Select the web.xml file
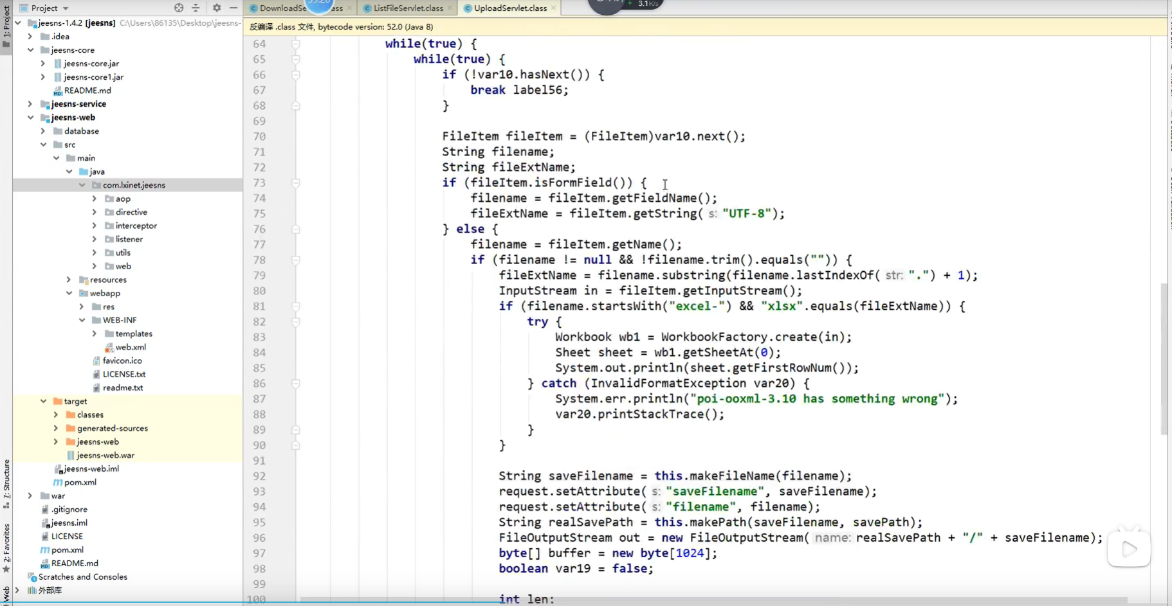Screen dimensions: 1172x606 (131, 347)
